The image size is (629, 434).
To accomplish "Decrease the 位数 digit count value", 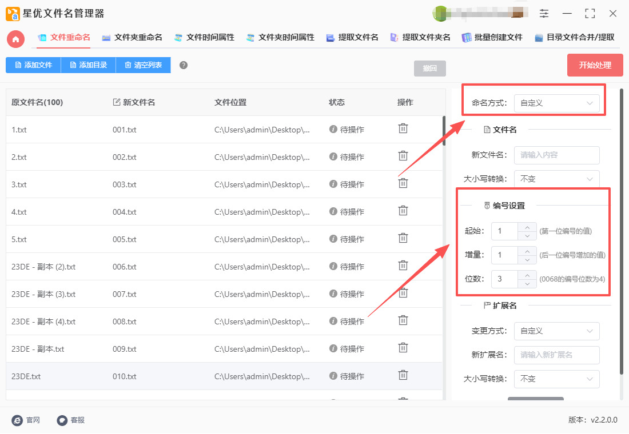I will [527, 284].
